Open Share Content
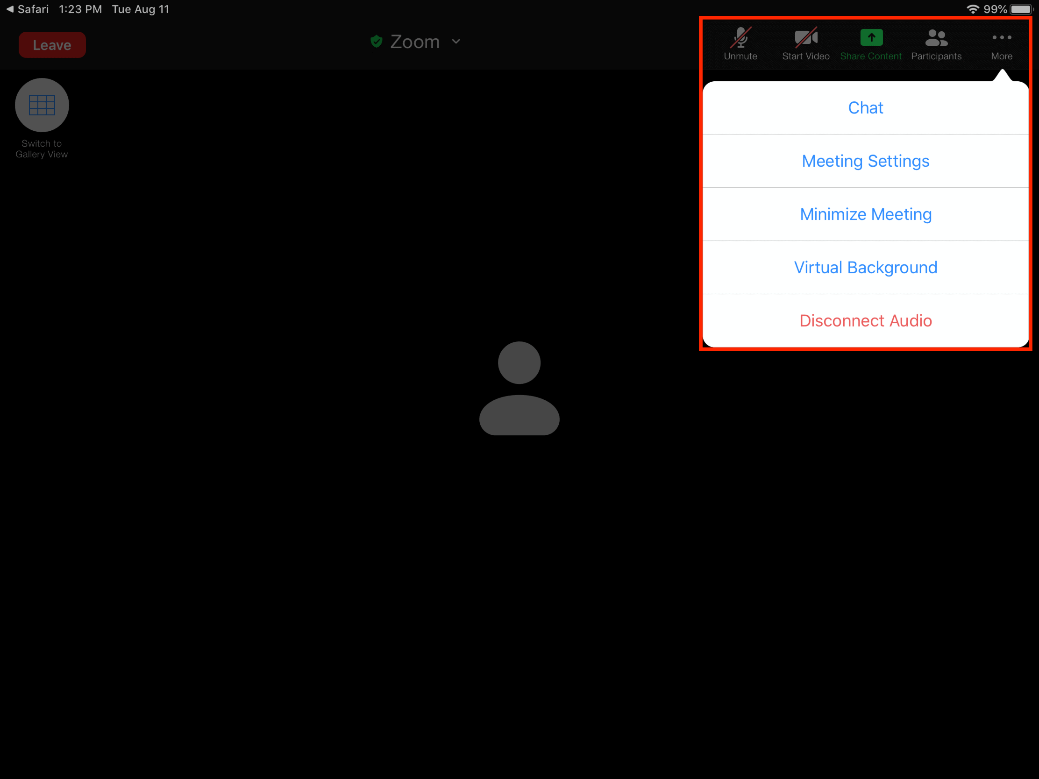This screenshot has height=779, width=1039. [x=871, y=44]
